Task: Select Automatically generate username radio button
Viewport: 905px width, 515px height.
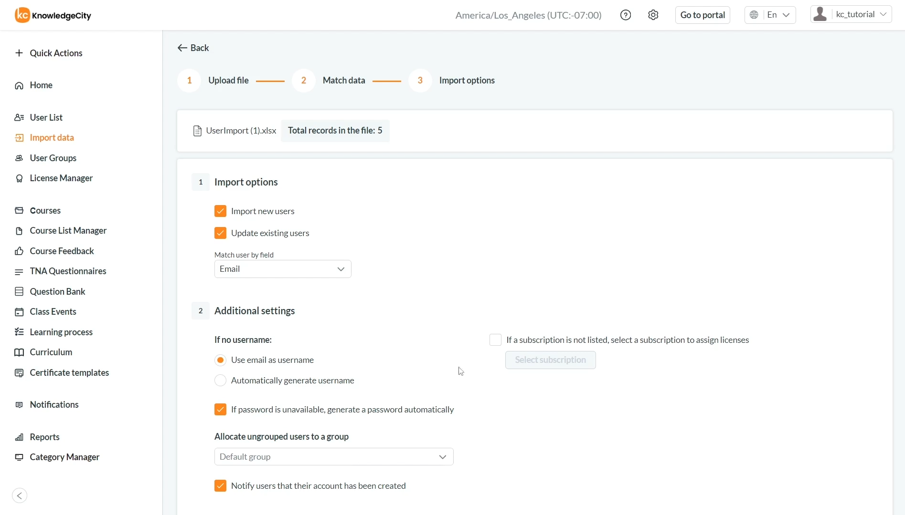Action: (x=220, y=381)
